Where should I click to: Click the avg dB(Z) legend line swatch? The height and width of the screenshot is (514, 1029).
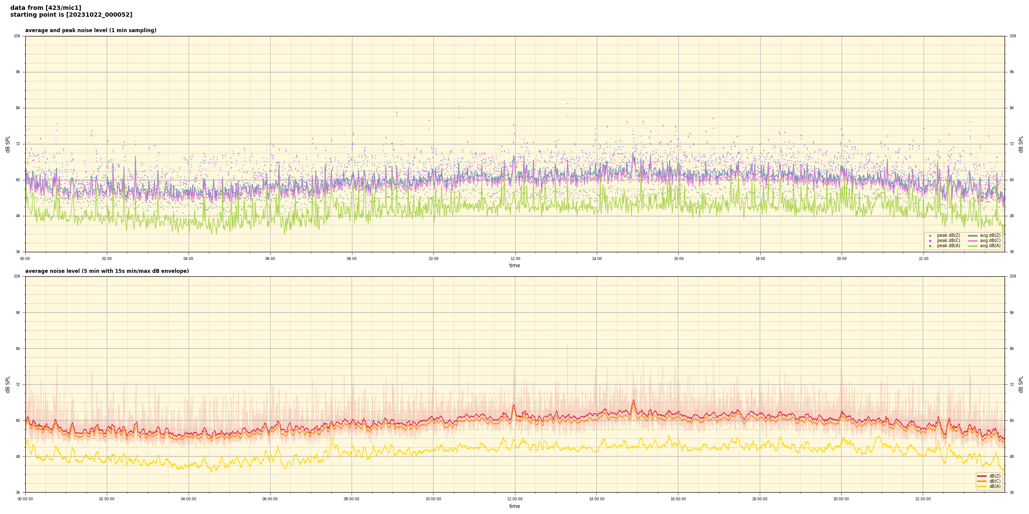pyautogui.click(x=973, y=236)
